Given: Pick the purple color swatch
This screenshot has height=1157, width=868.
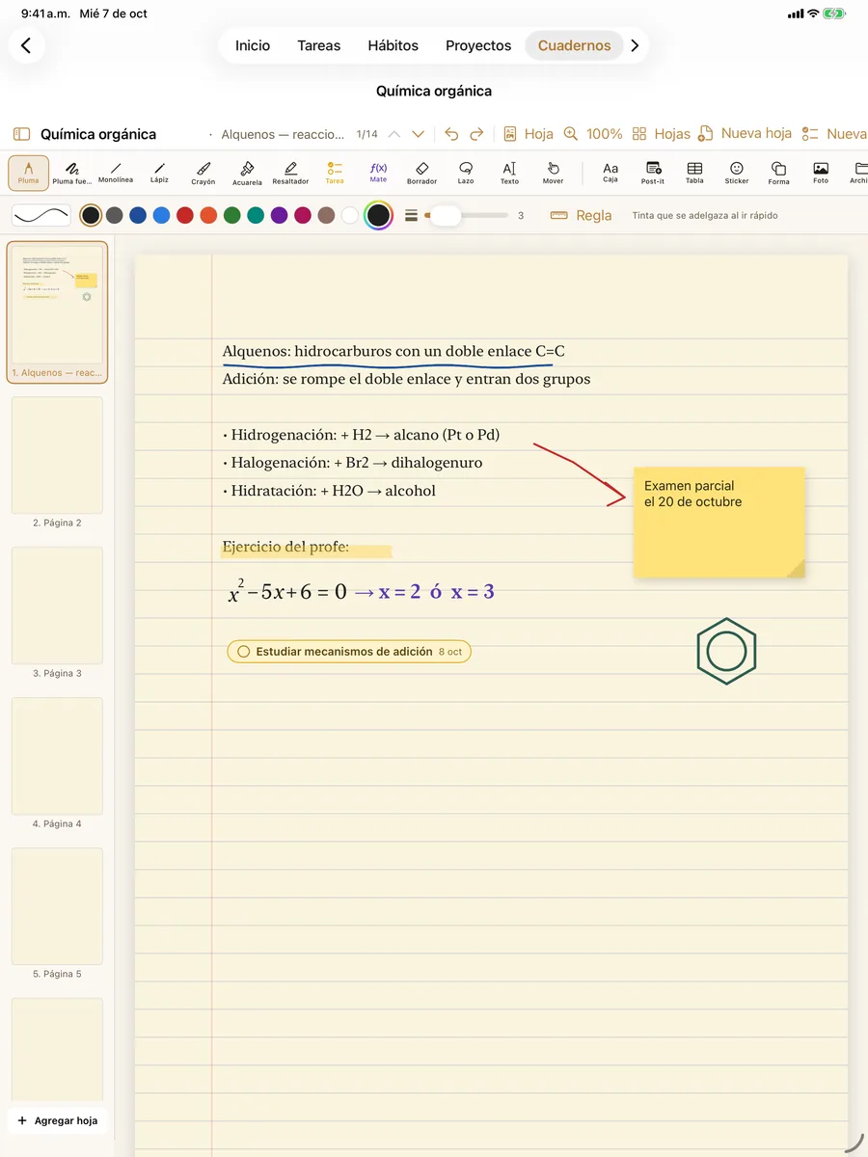Looking at the screenshot, I should (x=280, y=215).
